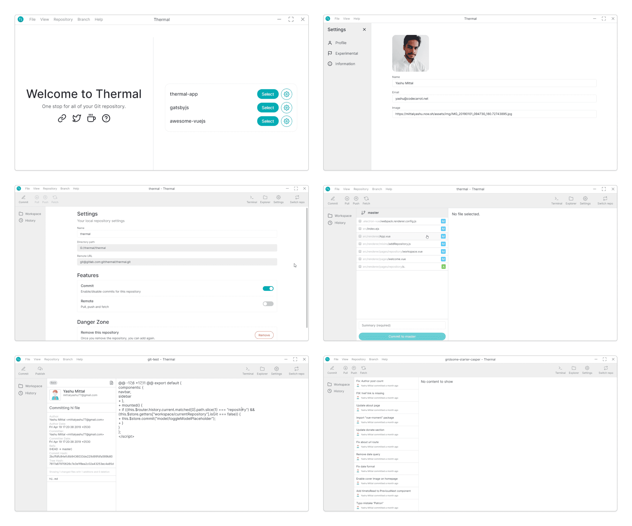
Task: Click Select for the awesome-vuejs repository
Action: pyautogui.click(x=267, y=121)
